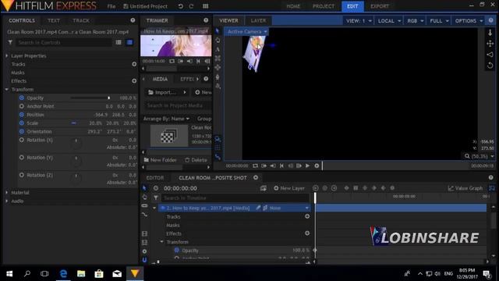Open FULL quality dropdown
The image size is (499, 281).
click(x=439, y=21)
